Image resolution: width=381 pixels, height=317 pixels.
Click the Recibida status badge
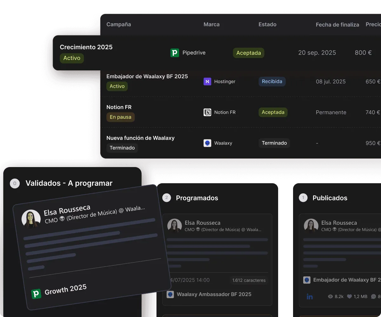point(272,81)
